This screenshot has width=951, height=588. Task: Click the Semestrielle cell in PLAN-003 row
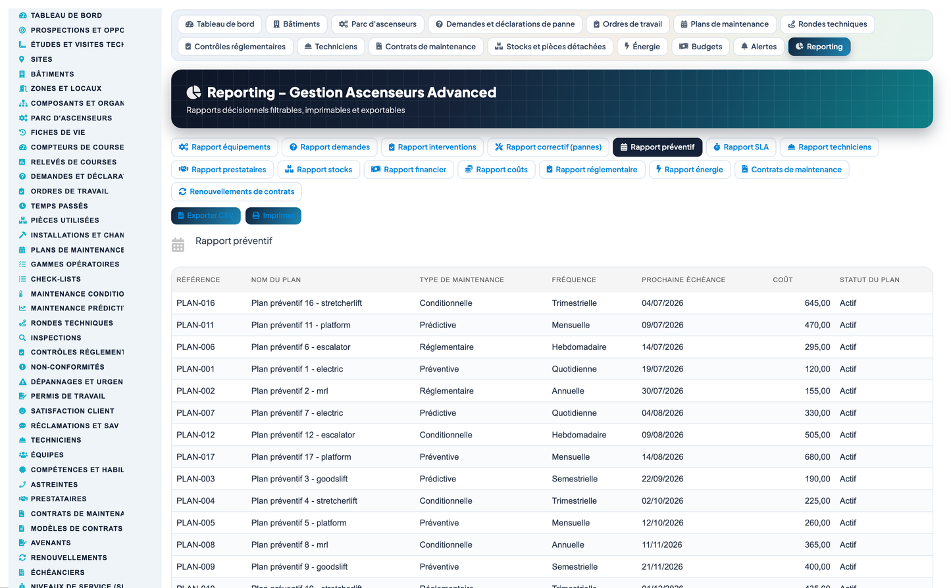click(575, 479)
